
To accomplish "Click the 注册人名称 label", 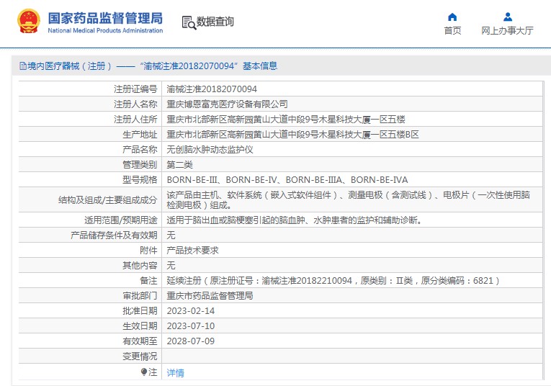I will [135, 104].
